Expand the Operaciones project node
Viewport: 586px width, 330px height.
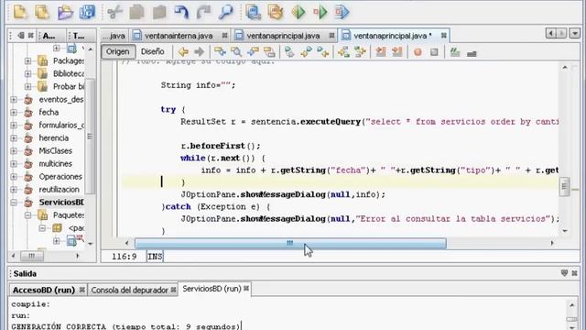point(14,177)
